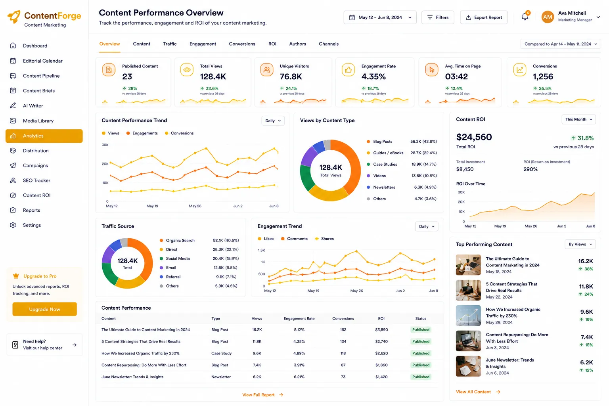Switch to the ROI tab
609x406 pixels.
(x=272, y=44)
